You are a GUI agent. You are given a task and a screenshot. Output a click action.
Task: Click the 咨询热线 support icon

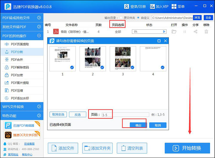click(5, 149)
